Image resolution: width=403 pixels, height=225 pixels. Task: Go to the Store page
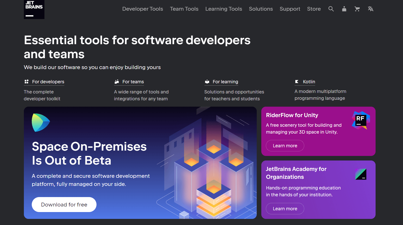click(x=314, y=9)
